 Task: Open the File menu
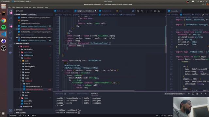click(9, 7)
